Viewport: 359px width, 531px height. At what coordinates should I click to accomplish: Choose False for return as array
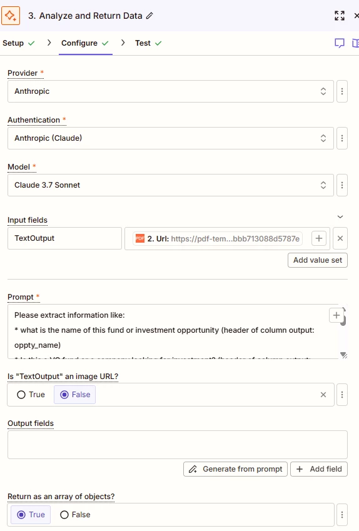pyautogui.click(x=75, y=515)
